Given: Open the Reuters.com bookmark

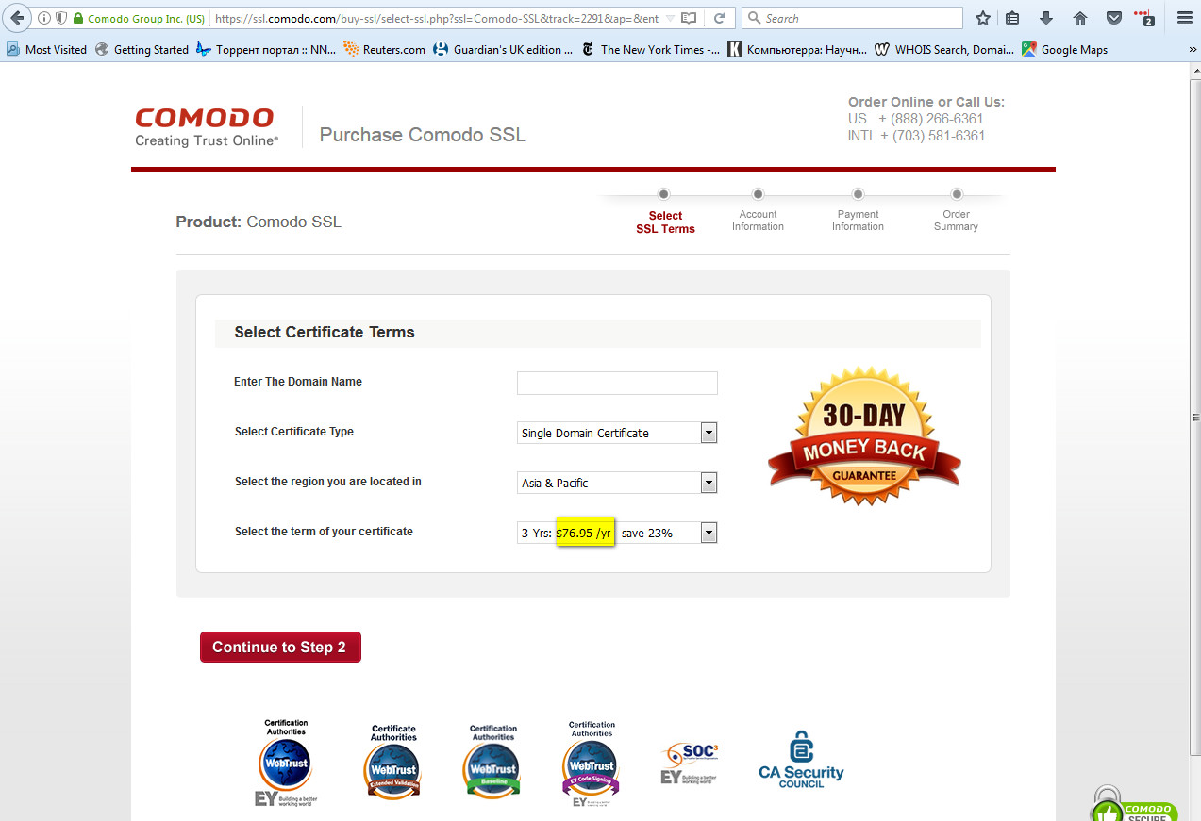Looking at the screenshot, I should (385, 50).
